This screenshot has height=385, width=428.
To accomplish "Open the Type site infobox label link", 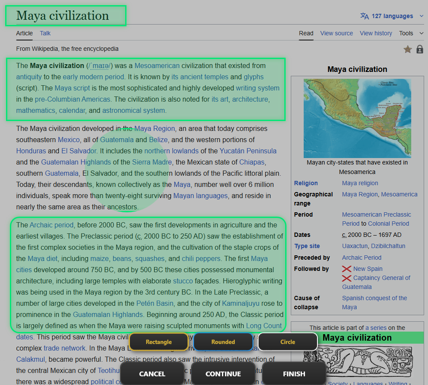I will pos(307,246).
